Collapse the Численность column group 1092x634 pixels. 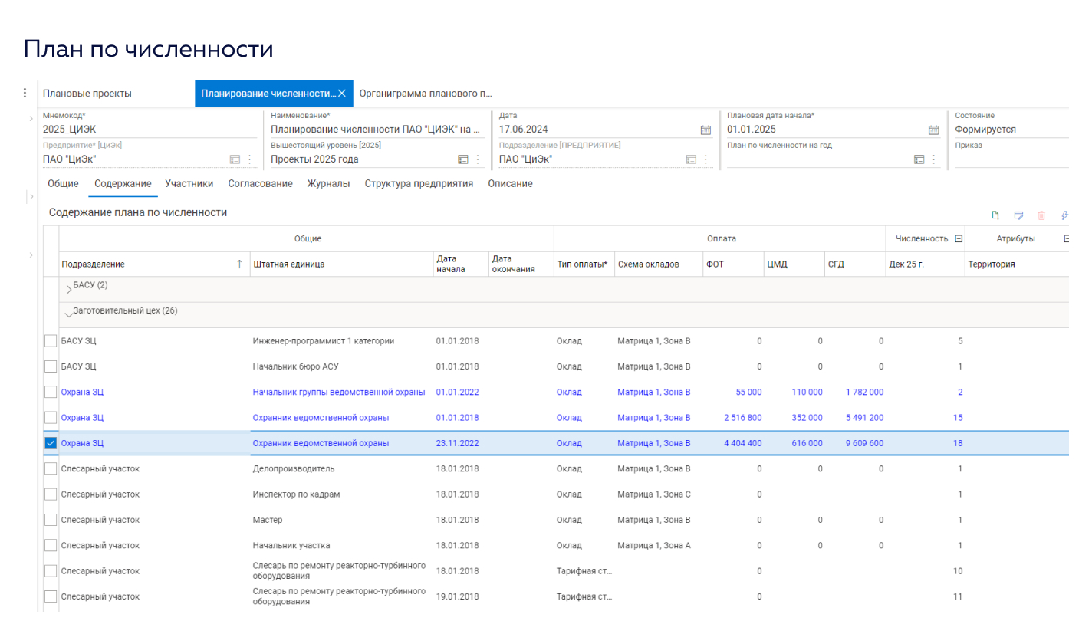(x=958, y=238)
